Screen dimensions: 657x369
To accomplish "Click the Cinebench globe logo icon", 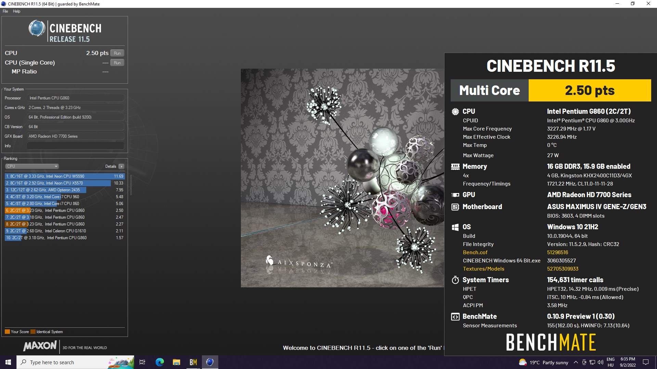I will point(37,28).
